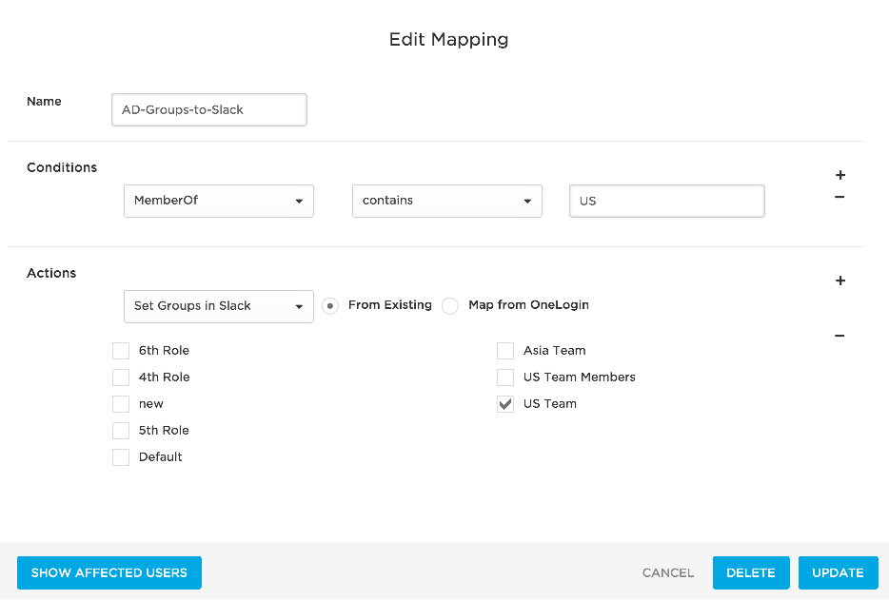Open the Set Groups in Slack dropdown
Image resolution: width=889 pixels, height=600 pixels.
[x=219, y=306]
